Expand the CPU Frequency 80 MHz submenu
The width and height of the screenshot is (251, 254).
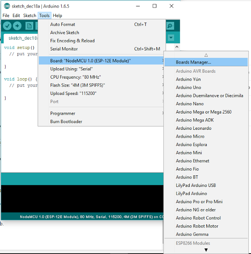(101, 77)
